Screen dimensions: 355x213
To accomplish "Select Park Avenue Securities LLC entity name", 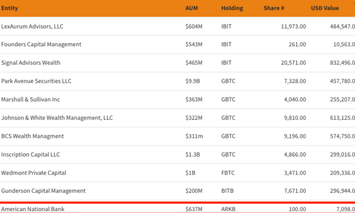I will coord(36,81).
